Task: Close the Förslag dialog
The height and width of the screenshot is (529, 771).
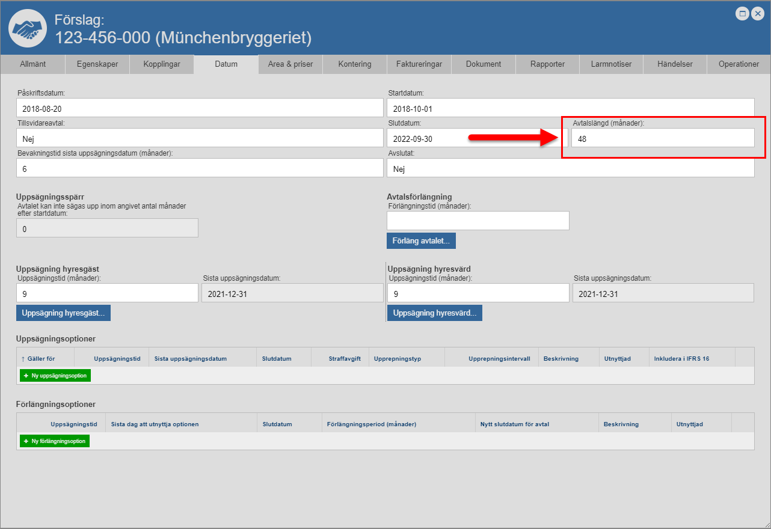Action: pyautogui.click(x=757, y=13)
